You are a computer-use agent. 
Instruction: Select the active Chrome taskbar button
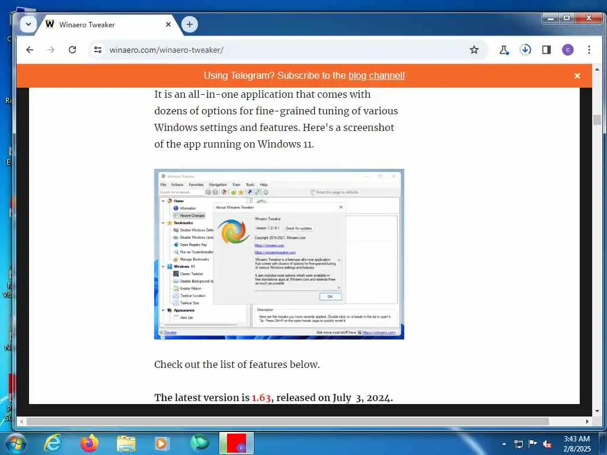click(237, 443)
